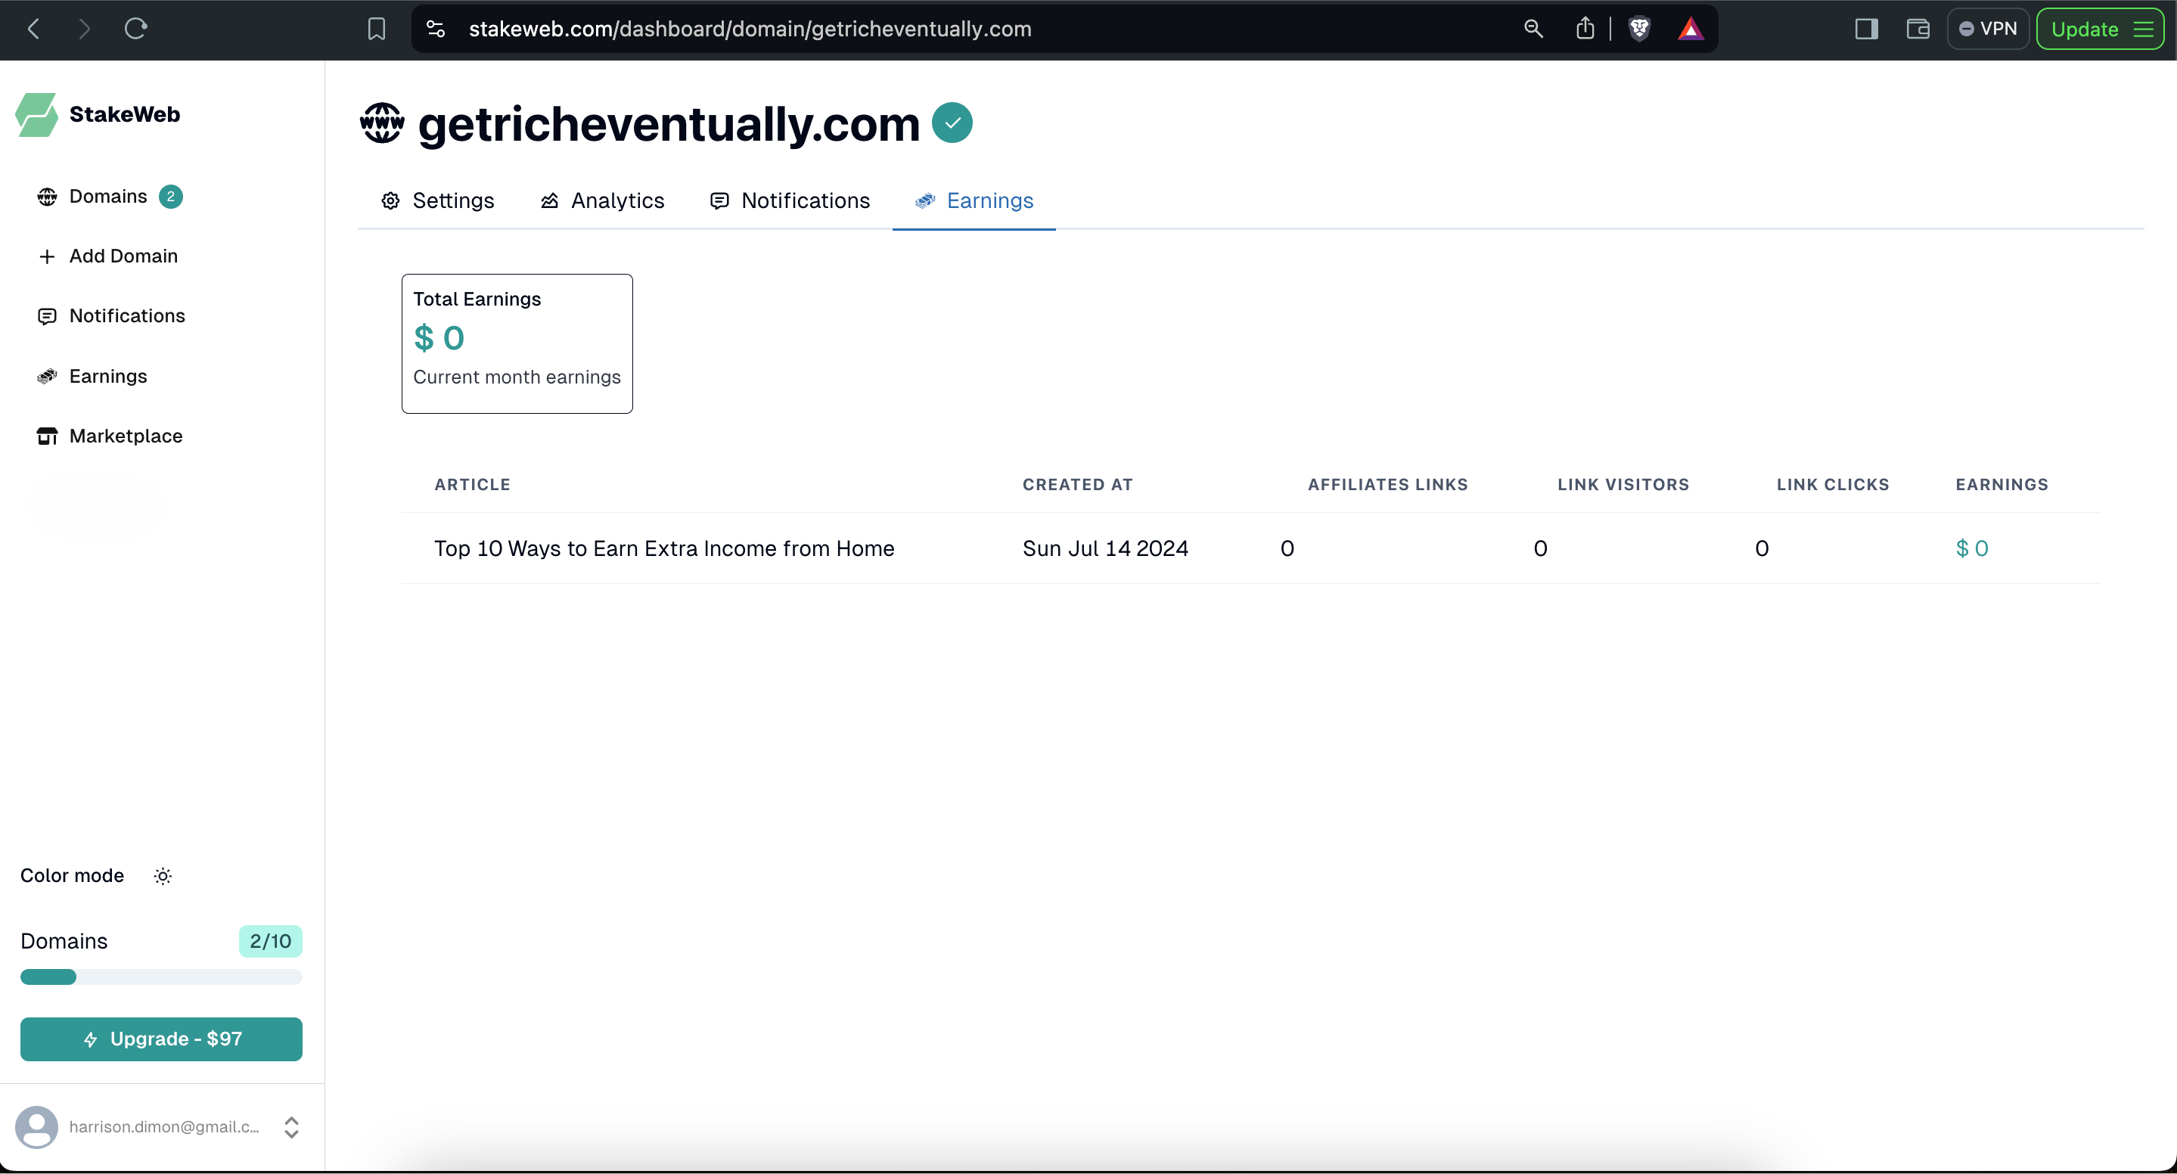Viewport: 2177px width, 1174px height.
Task: Click the site settings icon in address bar
Action: (435, 29)
